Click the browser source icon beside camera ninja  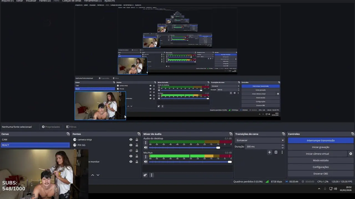[75, 140]
